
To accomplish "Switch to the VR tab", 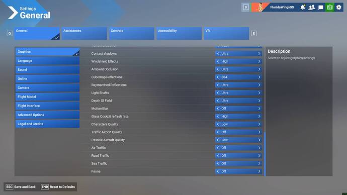I will click(x=226, y=33).
